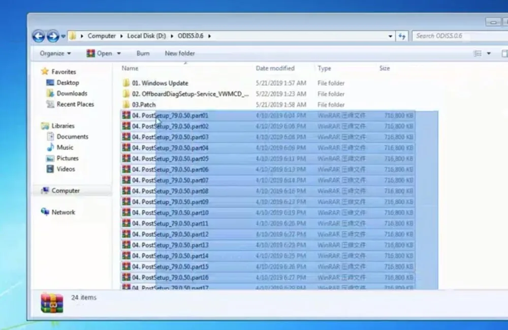Click Burn in the toolbar
The height and width of the screenshot is (330, 508).
coord(143,53)
